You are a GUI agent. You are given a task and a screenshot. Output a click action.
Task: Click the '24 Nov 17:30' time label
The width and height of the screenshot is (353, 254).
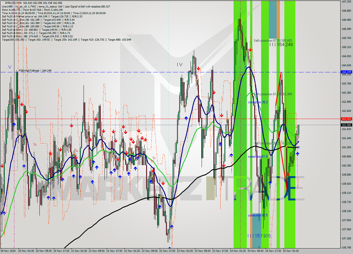coord(273,251)
